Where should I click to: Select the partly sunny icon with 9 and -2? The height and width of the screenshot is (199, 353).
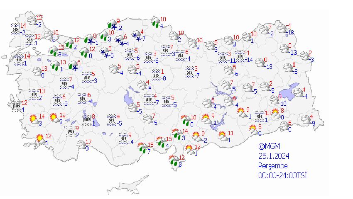click(197, 136)
